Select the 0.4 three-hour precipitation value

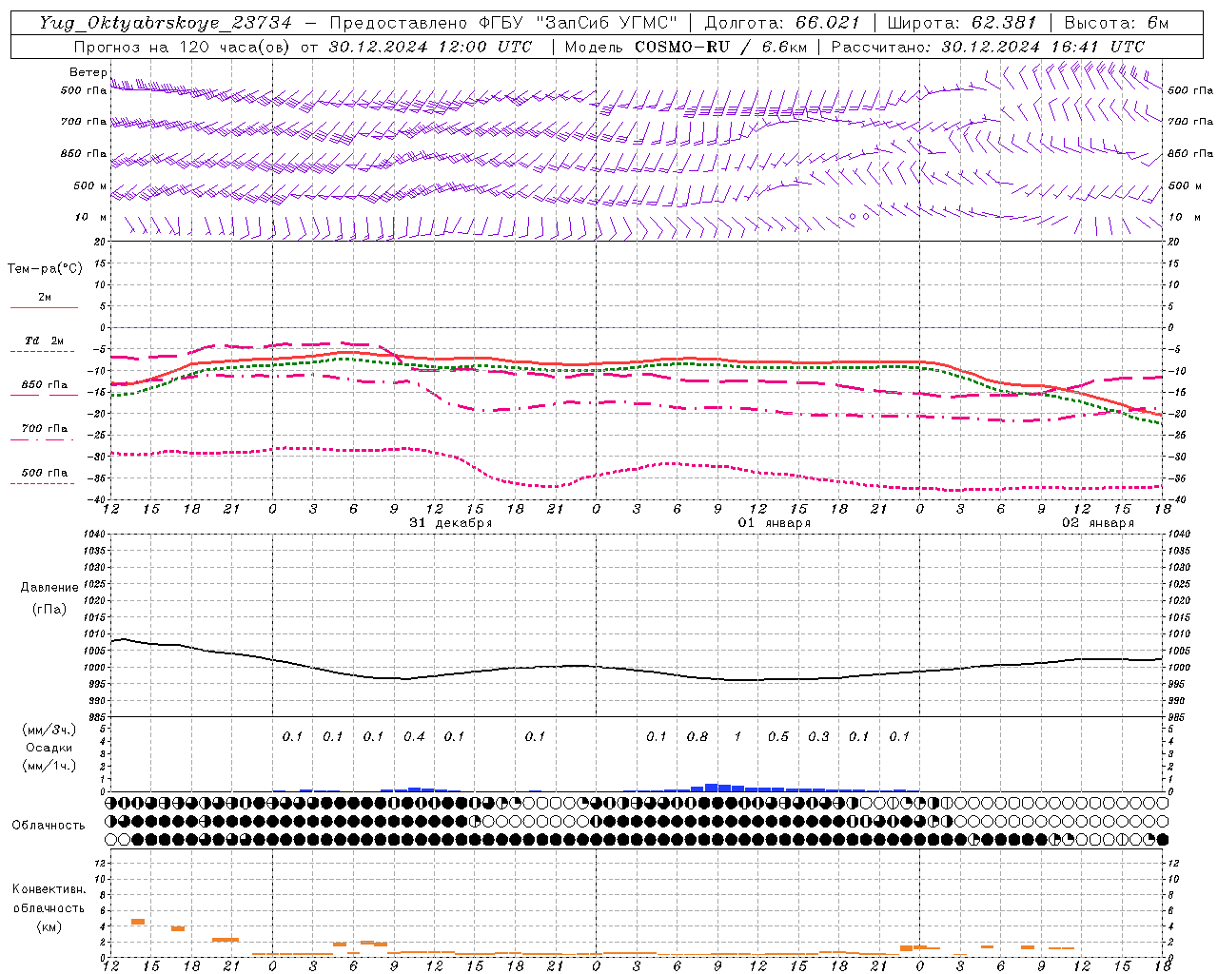point(414,736)
